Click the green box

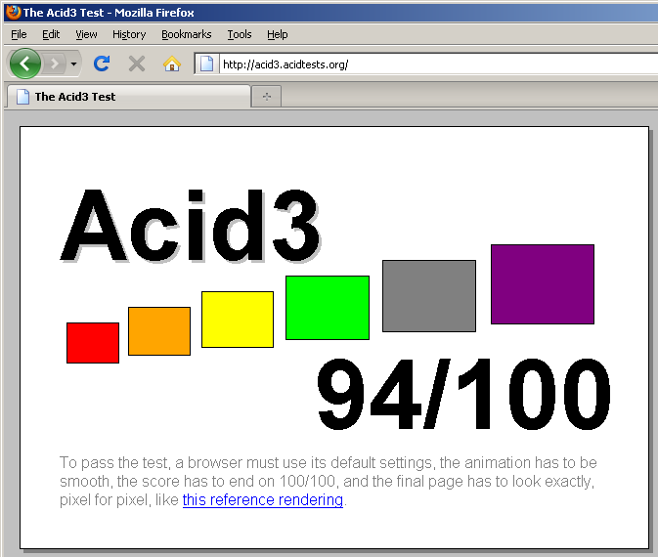pos(328,308)
